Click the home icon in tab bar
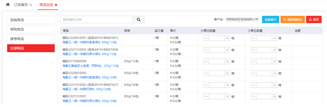This screenshot has height=107, width=327. (8, 5)
